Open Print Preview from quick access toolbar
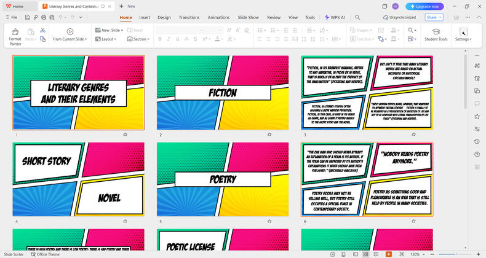Viewport: 486px width, 258px height. pos(52,17)
